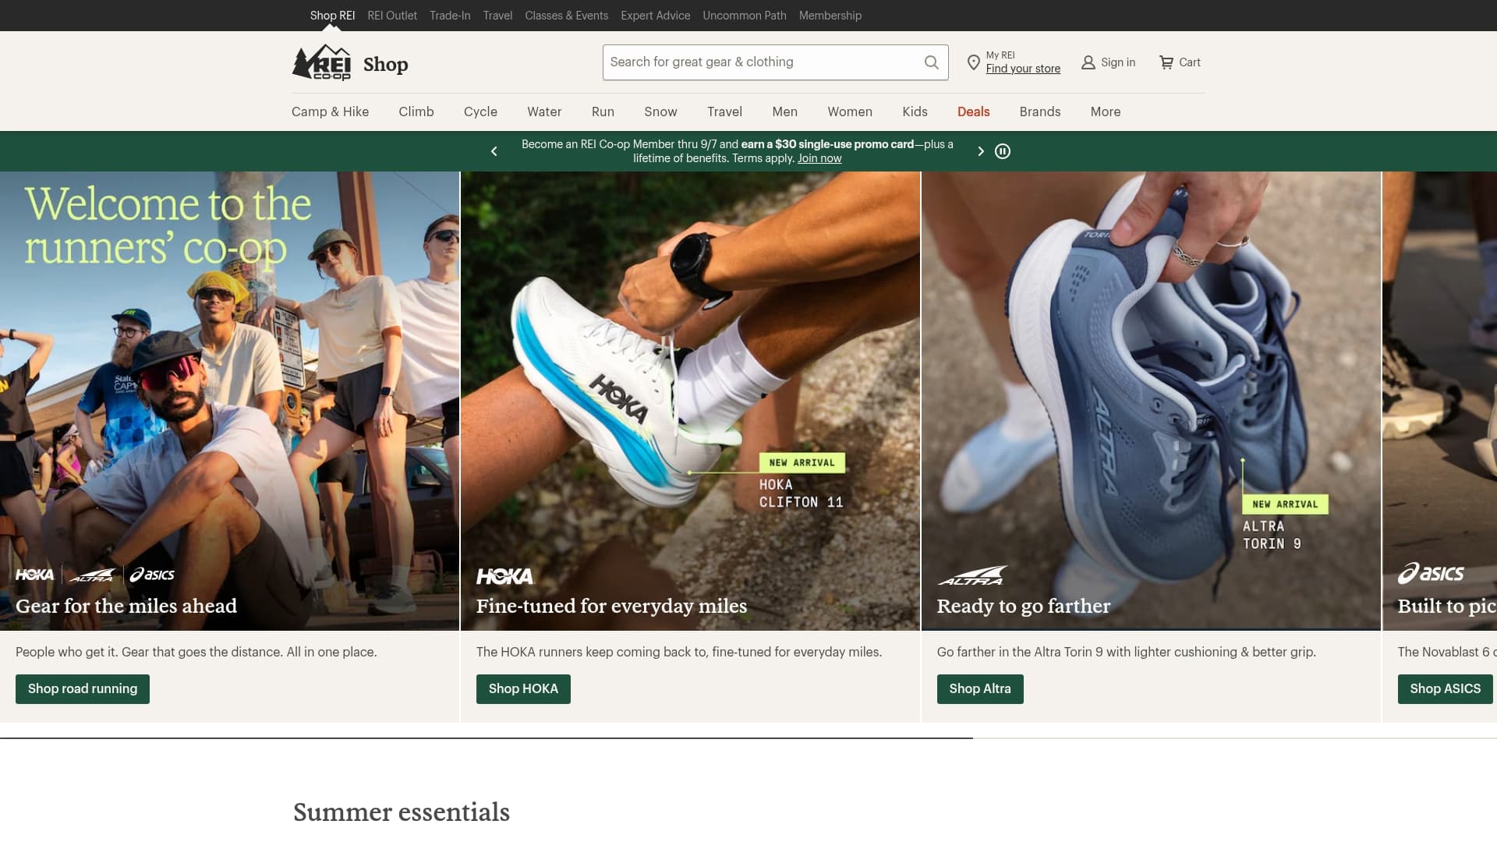Click the HOKA logo on Clifton card

pos(504,576)
